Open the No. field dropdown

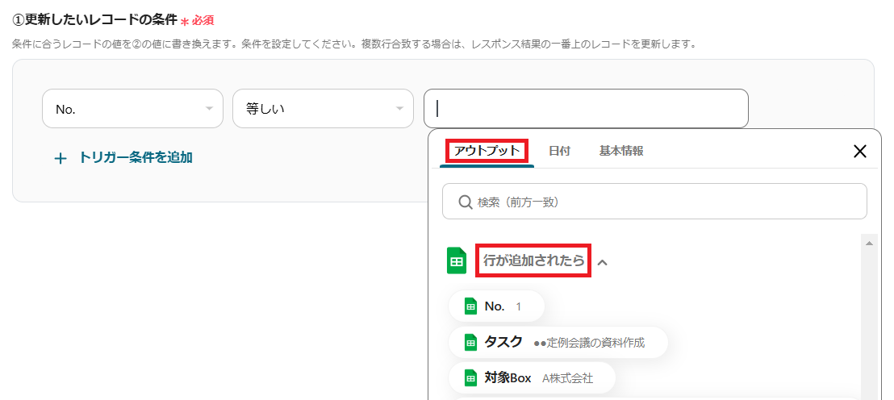point(132,108)
